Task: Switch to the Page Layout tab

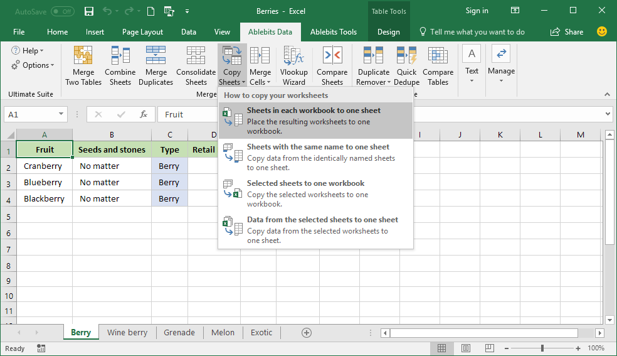Action: [142, 32]
